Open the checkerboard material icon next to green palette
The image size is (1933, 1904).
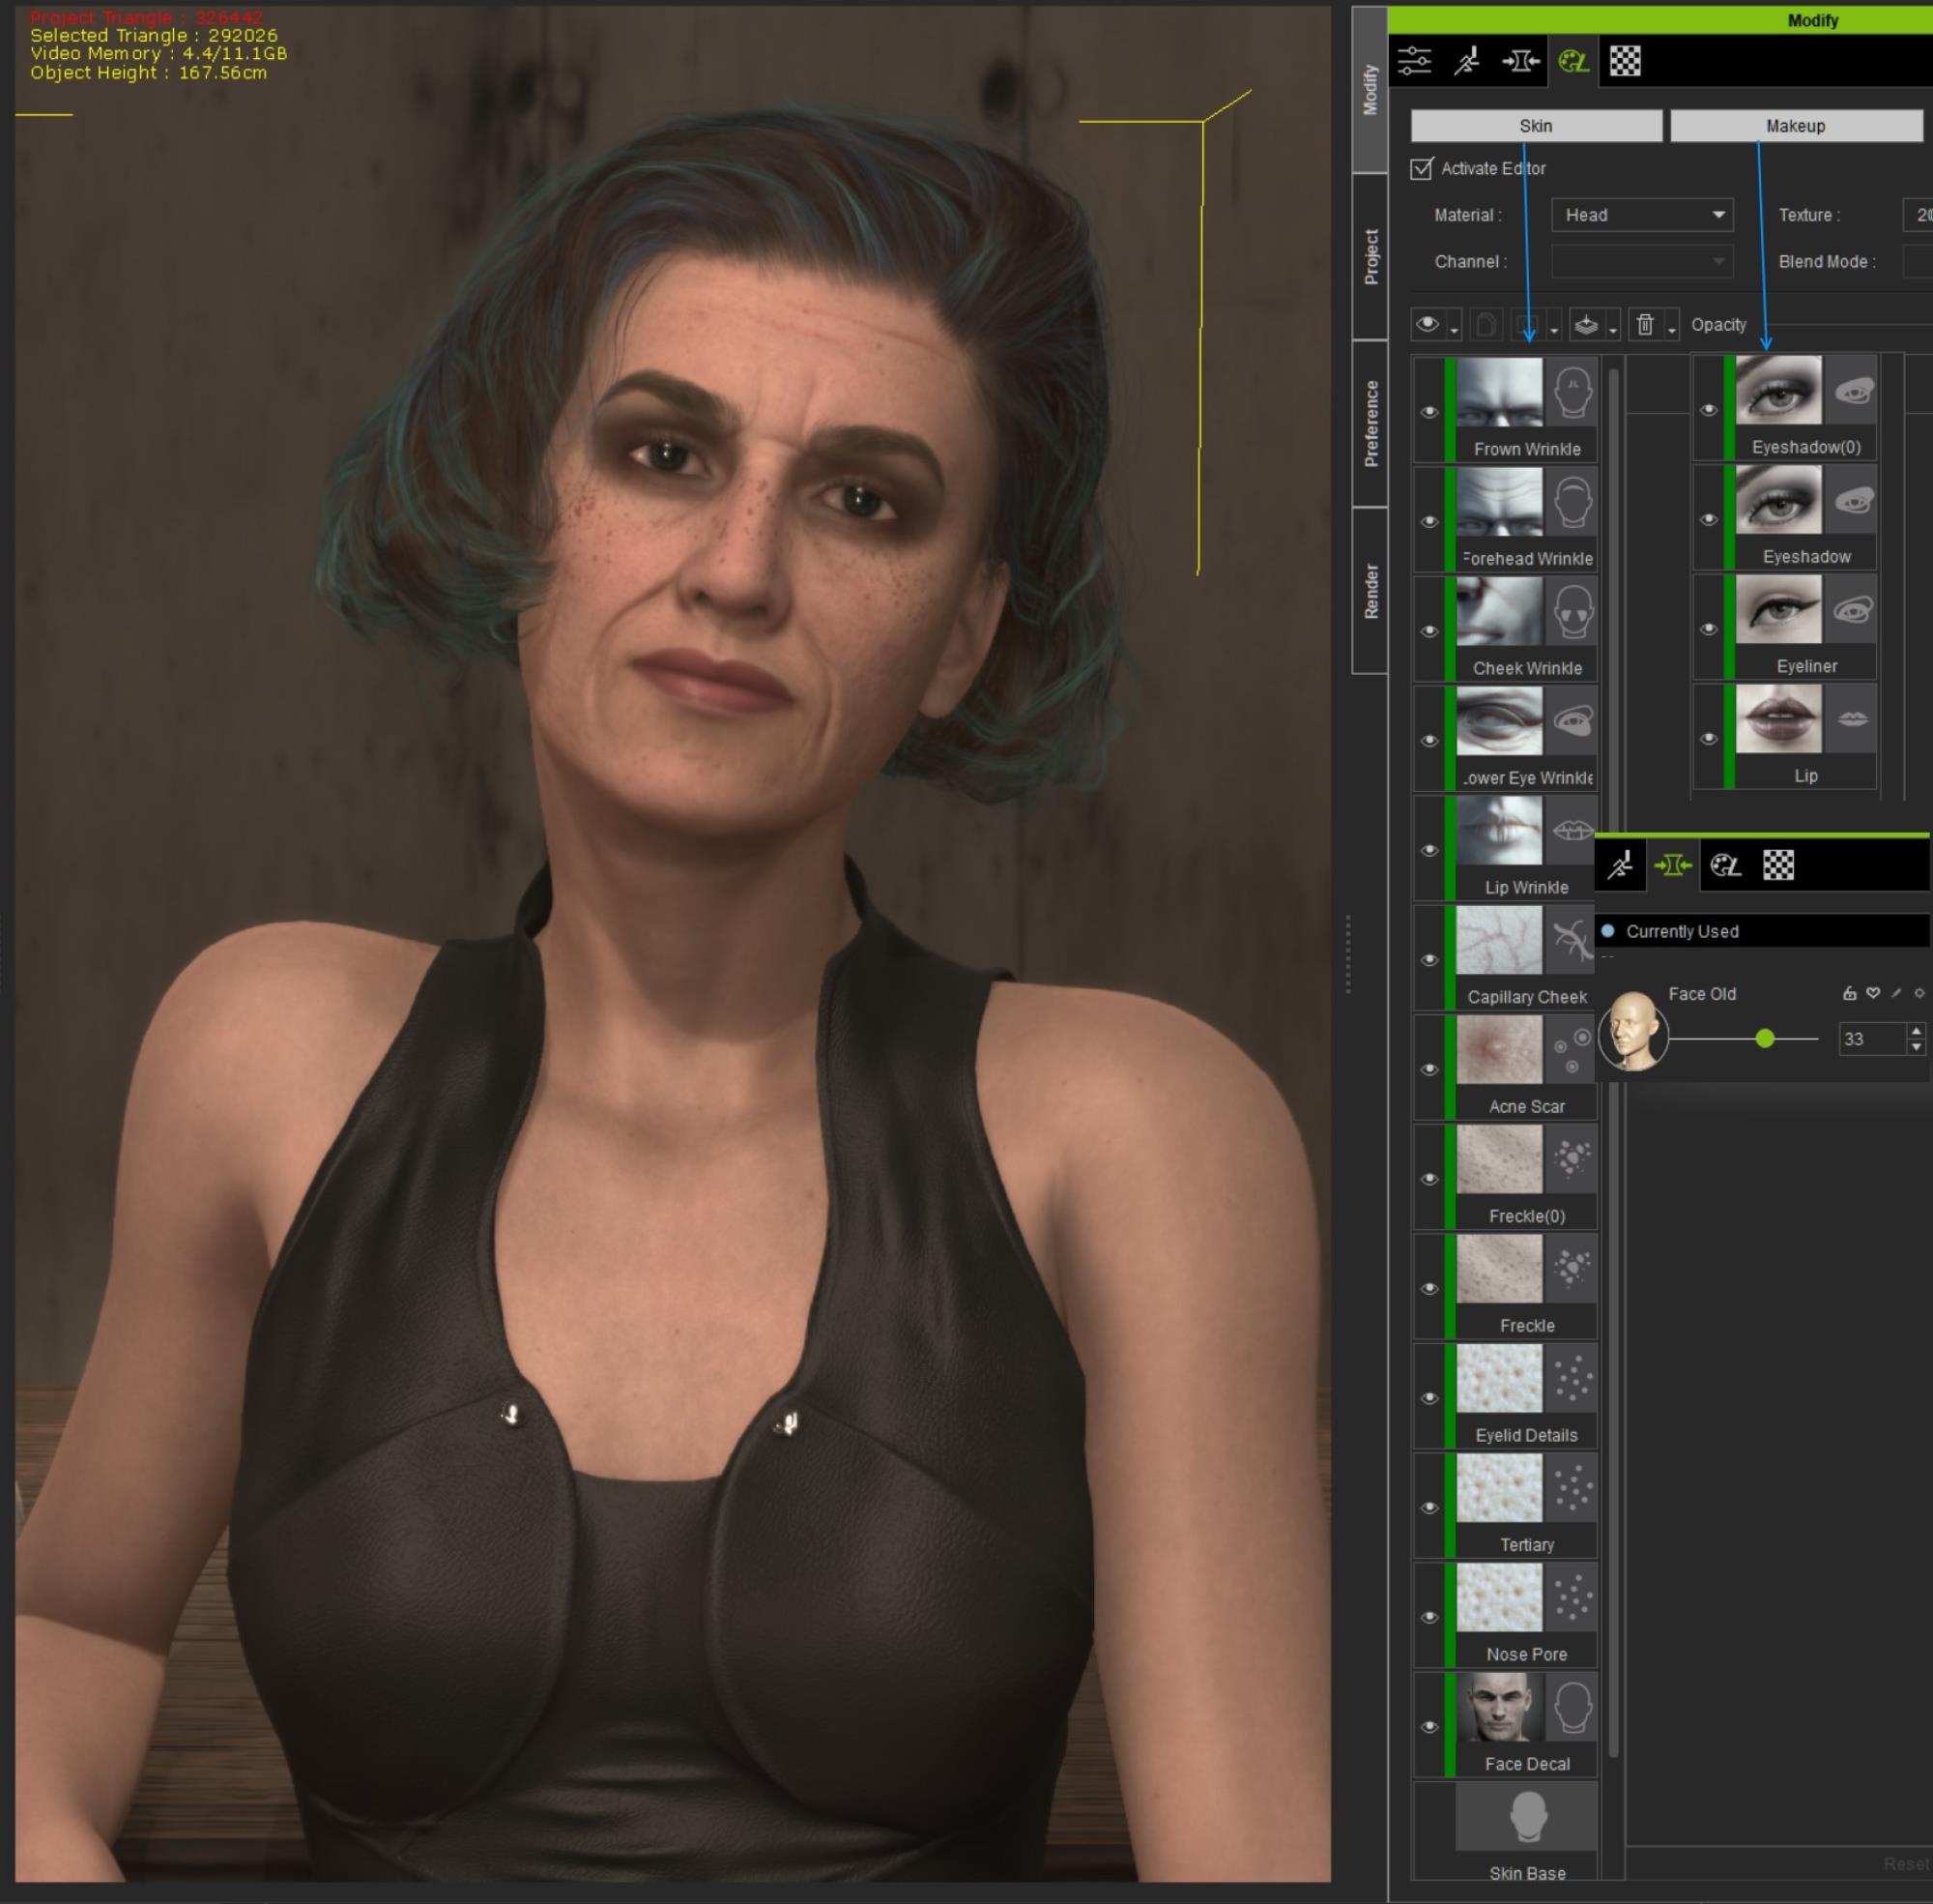point(1625,62)
